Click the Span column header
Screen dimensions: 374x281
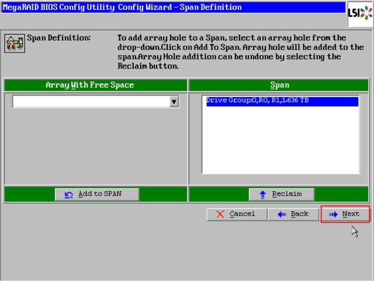(x=279, y=85)
